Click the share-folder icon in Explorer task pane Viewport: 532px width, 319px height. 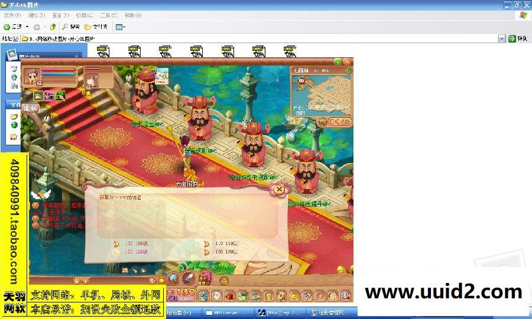14,137
